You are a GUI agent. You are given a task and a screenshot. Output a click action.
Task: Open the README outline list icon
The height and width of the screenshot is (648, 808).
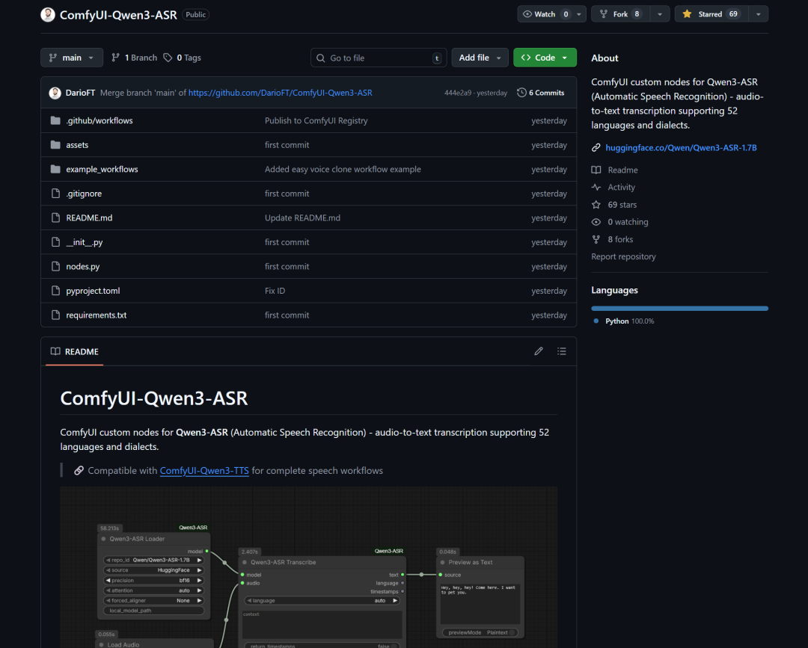[x=562, y=351]
